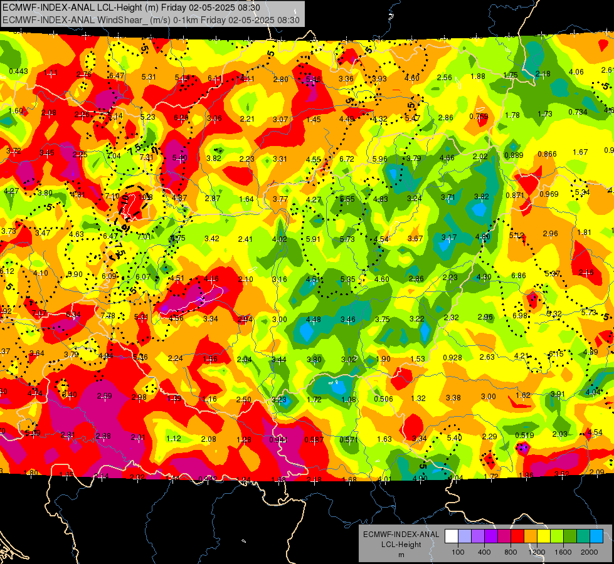The image size is (614, 564).
Task: Click the wind shear value 4.83
Action: 380,199
